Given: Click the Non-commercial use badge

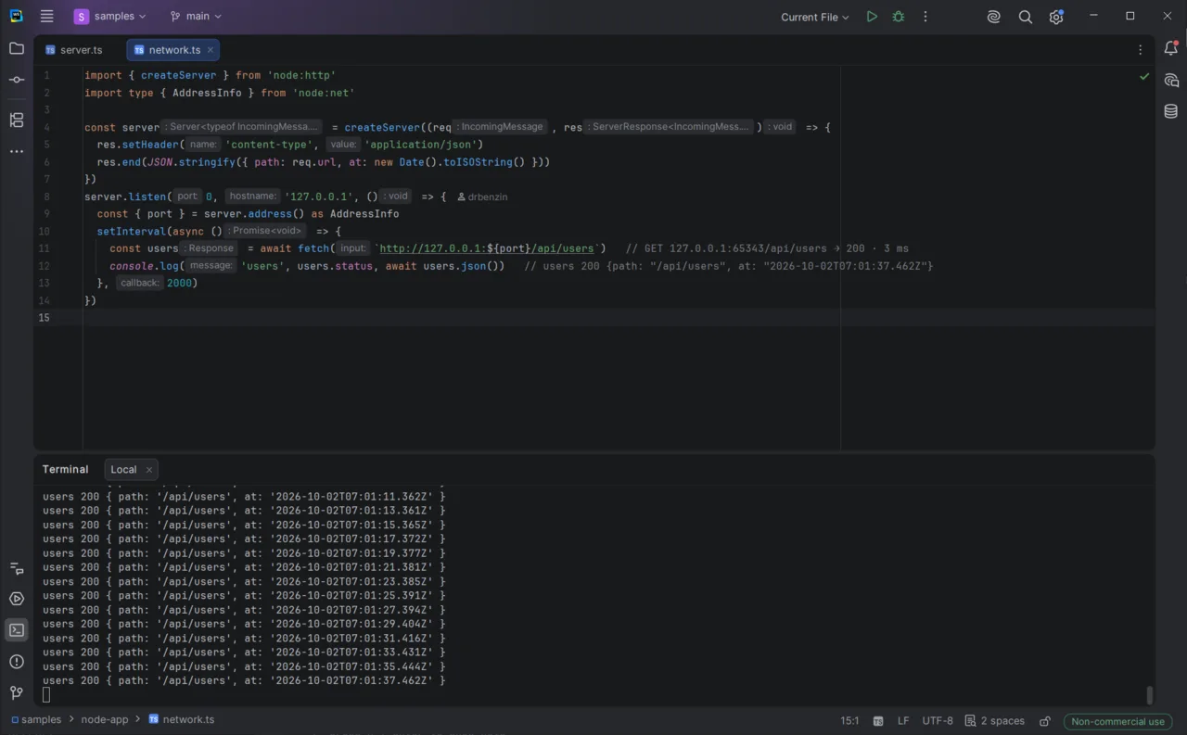Looking at the screenshot, I should [x=1117, y=721].
